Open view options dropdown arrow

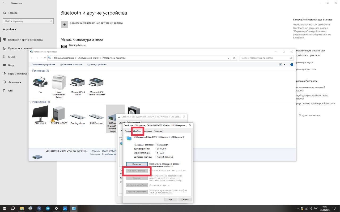tap(284, 64)
